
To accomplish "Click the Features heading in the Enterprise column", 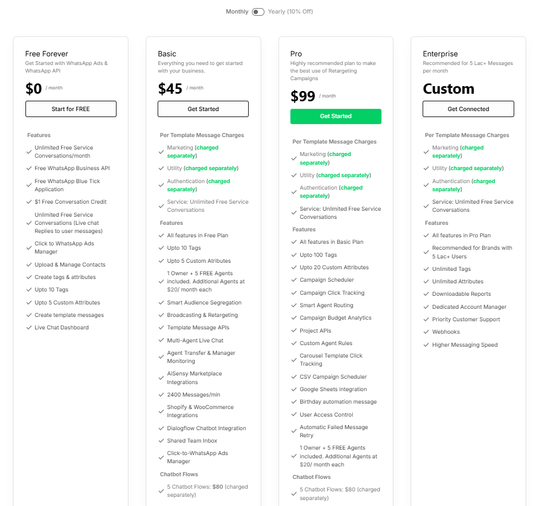I will pos(436,223).
